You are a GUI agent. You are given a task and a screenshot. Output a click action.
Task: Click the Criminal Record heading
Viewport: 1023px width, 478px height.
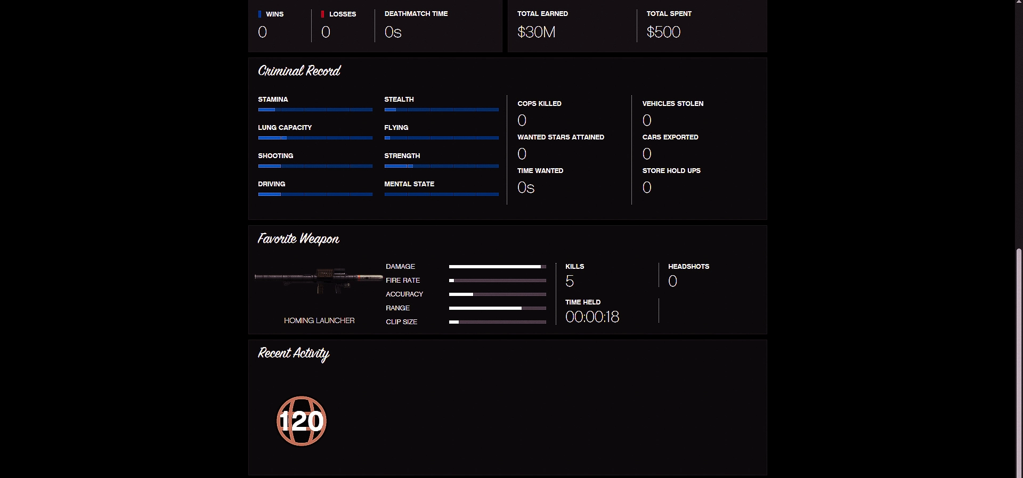tap(299, 71)
